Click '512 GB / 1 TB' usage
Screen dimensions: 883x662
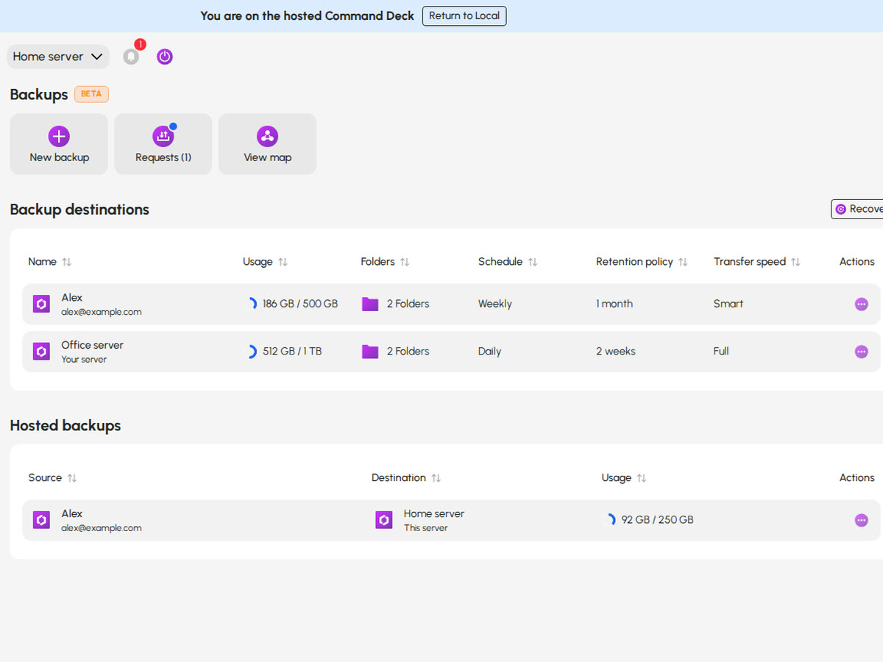pos(292,352)
